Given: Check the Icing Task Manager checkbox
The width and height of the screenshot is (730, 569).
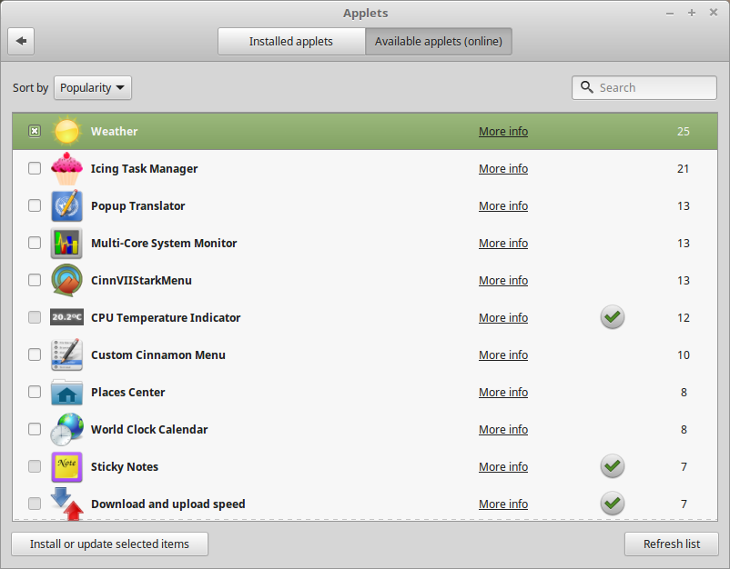Looking at the screenshot, I should tap(34, 168).
